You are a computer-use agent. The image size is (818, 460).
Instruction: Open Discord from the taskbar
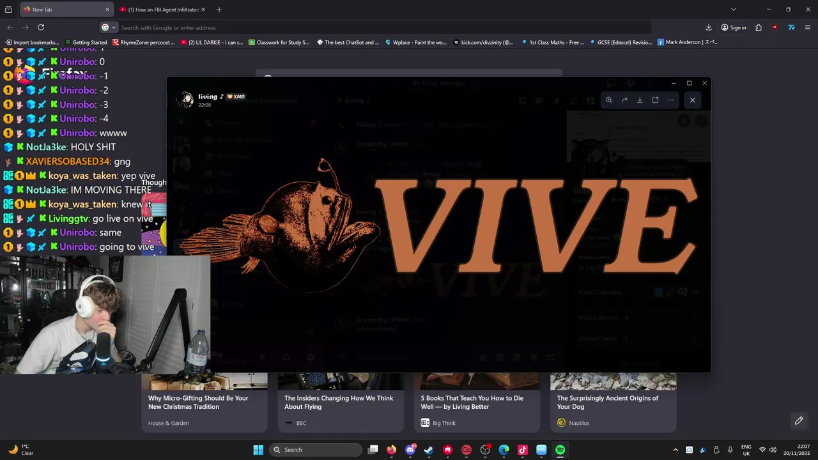pos(410,450)
